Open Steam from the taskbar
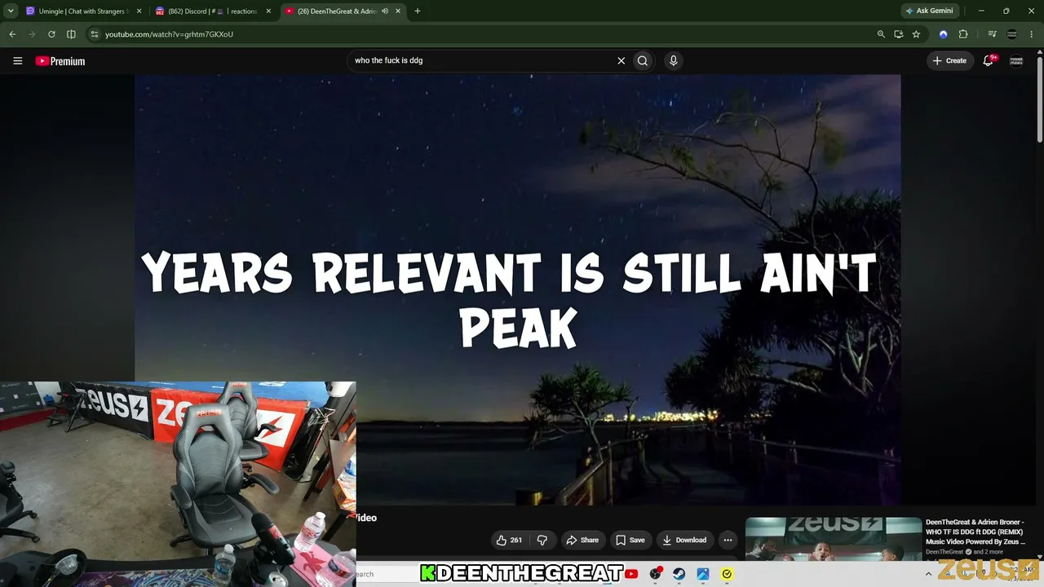The width and height of the screenshot is (1044, 587). tap(679, 574)
